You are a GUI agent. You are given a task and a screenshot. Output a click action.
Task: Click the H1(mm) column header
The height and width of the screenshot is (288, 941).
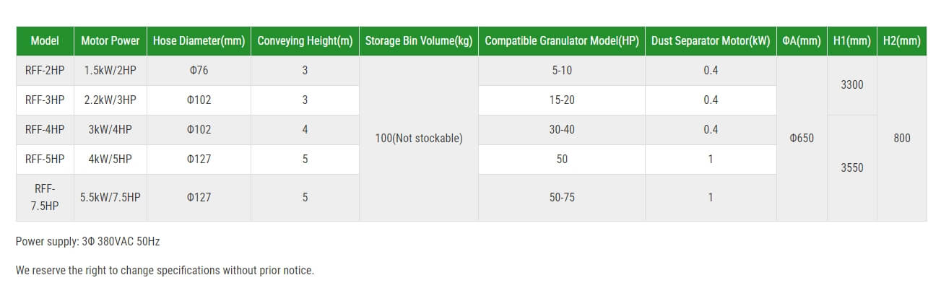[852, 41]
